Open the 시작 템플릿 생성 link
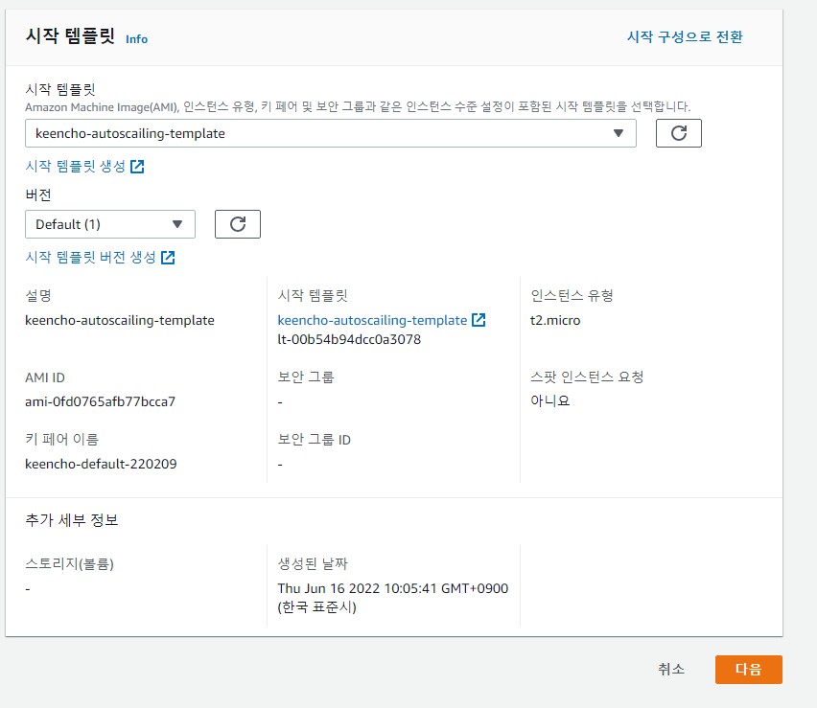The width and height of the screenshot is (817, 708). pyautogui.click(x=76, y=167)
